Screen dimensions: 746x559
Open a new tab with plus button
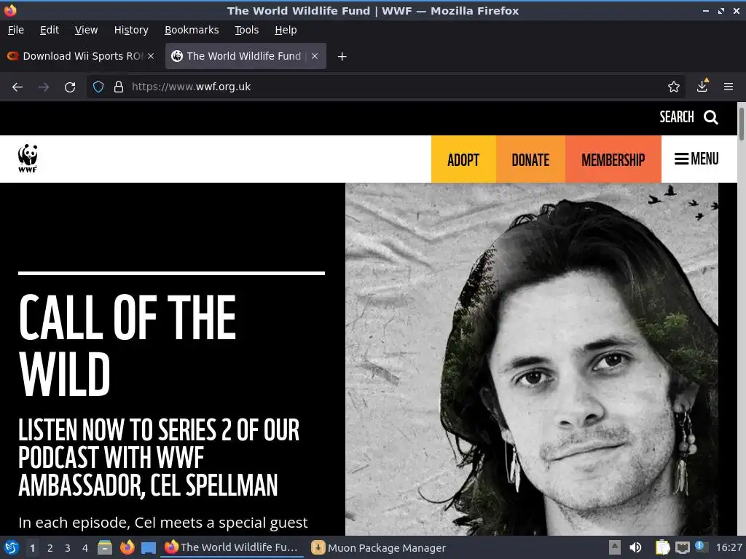[342, 57]
